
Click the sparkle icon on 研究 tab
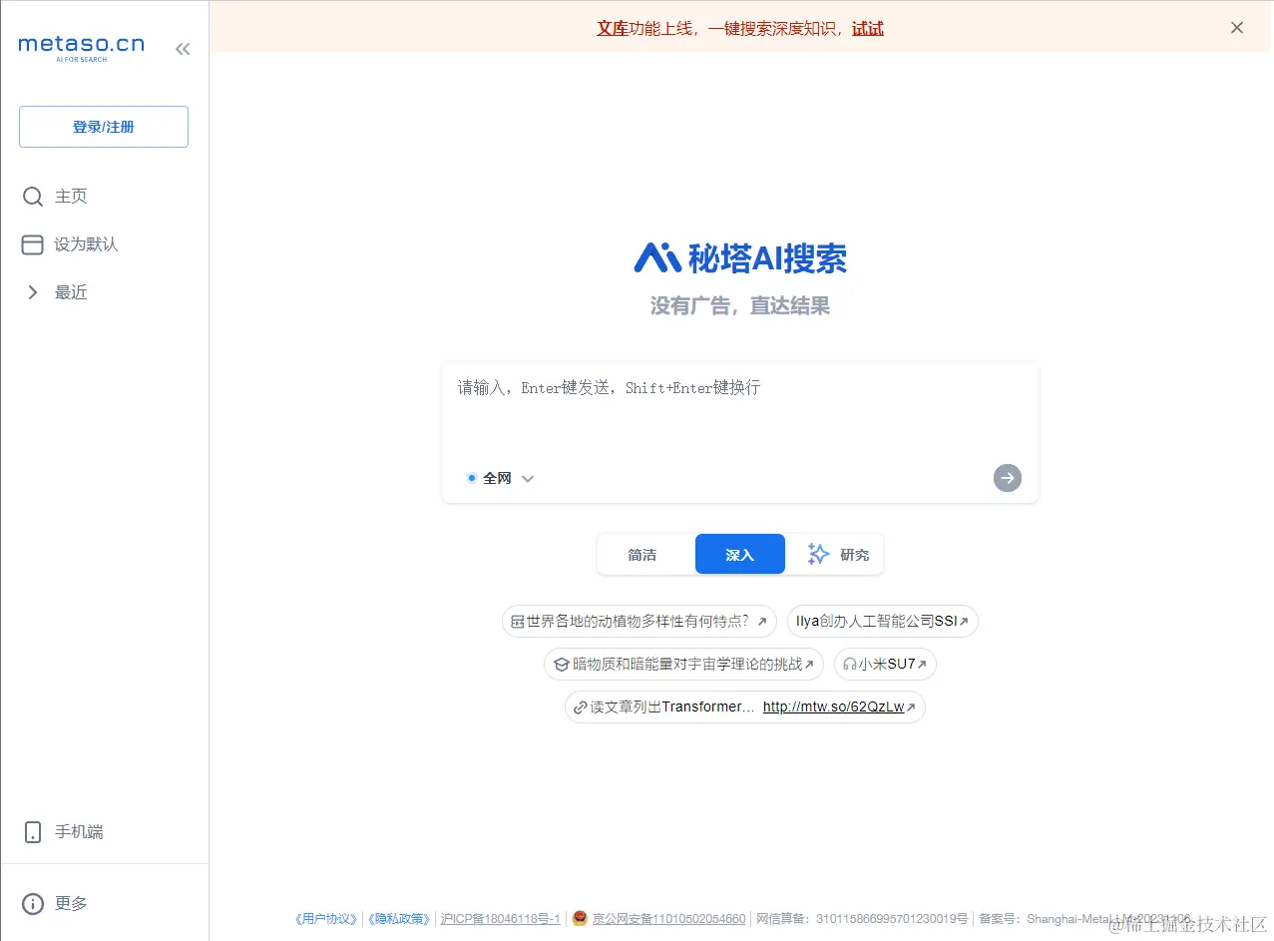[818, 555]
